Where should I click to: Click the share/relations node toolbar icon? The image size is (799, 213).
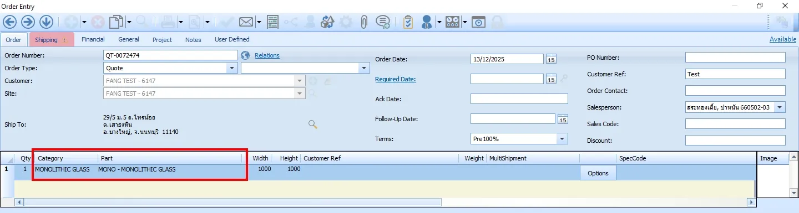point(291,22)
